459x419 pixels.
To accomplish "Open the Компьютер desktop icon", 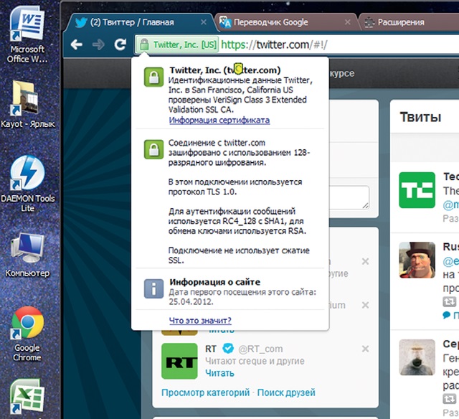I will click(x=27, y=255).
